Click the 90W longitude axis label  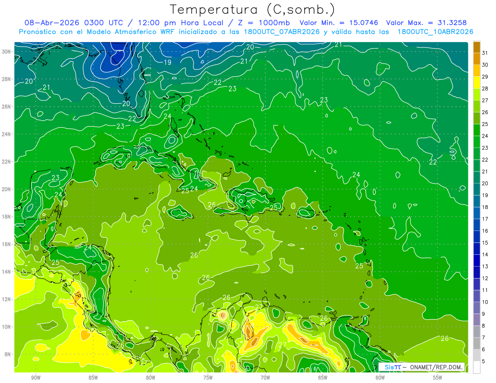pos(36,378)
